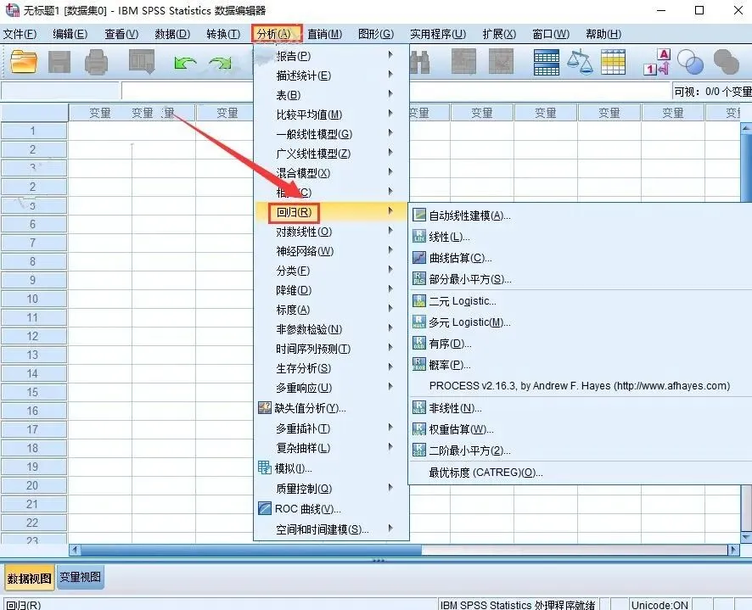The height and width of the screenshot is (610, 752).
Task: Open the 实用程序(U) menu
Action: (x=438, y=34)
